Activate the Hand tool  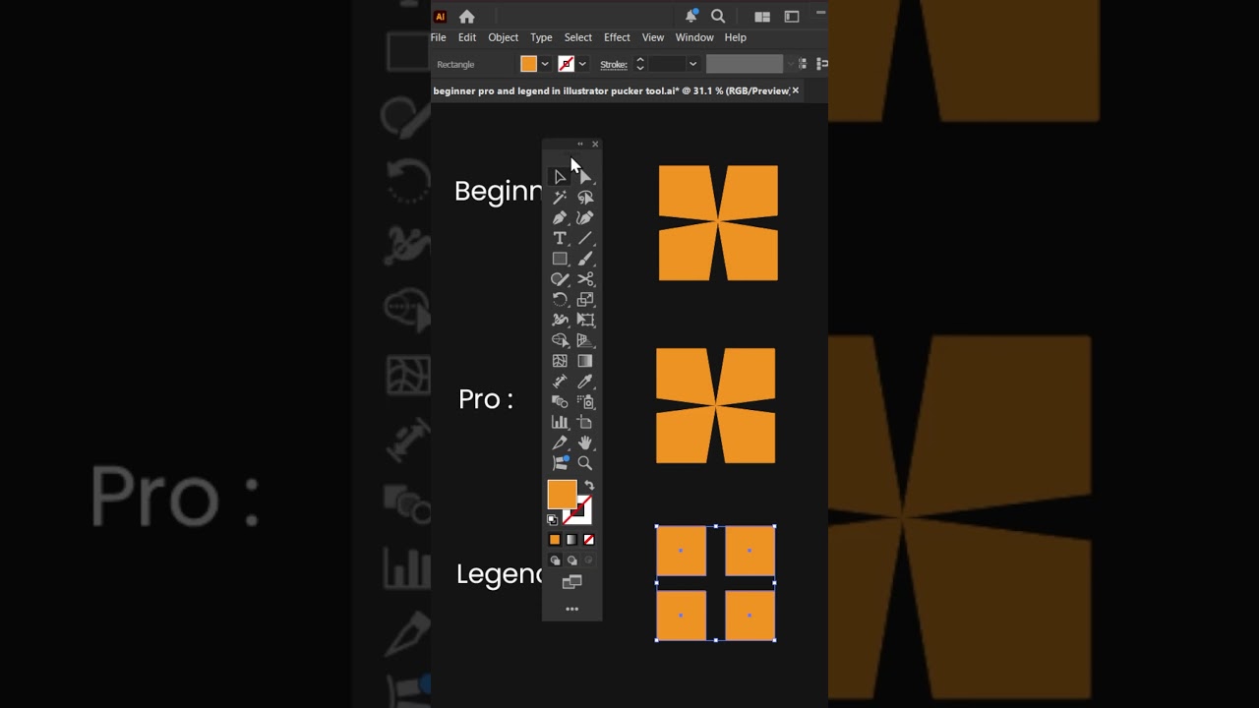(x=585, y=443)
